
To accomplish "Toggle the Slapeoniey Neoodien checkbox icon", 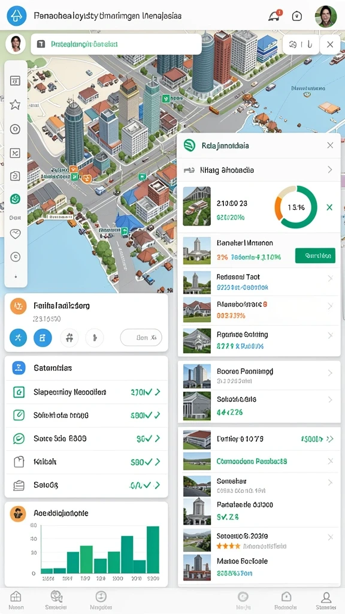I will click(19, 392).
